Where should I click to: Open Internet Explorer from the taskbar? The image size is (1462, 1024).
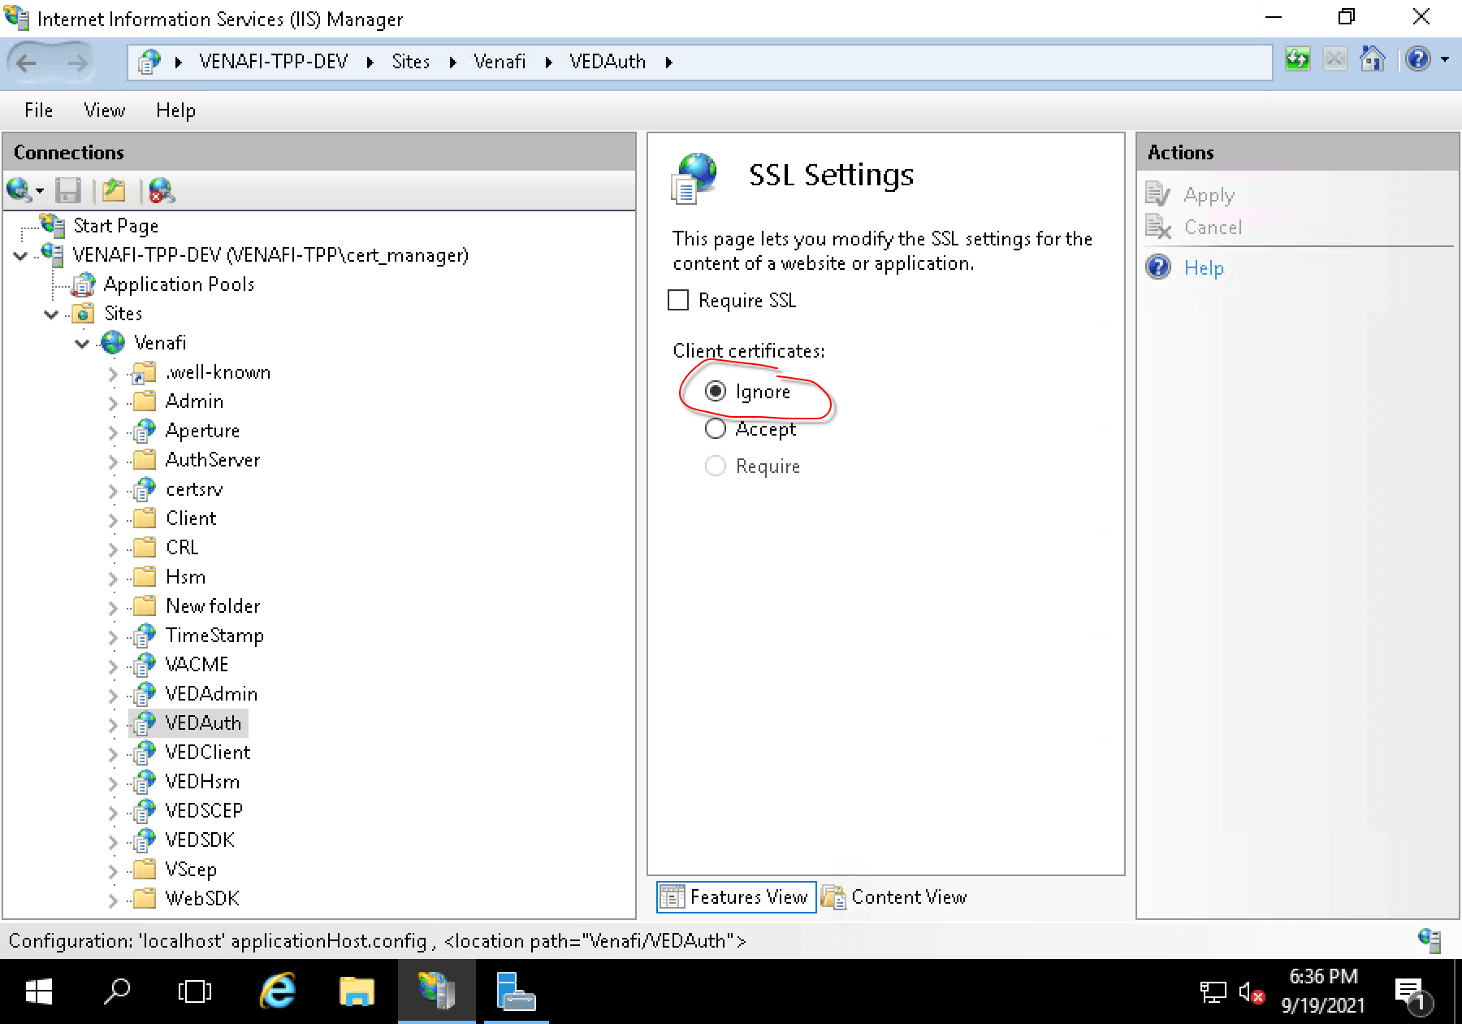click(278, 991)
